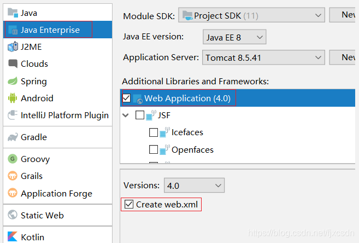Select the Application Forge label
The image size is (359, 243).
click(x=56, y=194)
